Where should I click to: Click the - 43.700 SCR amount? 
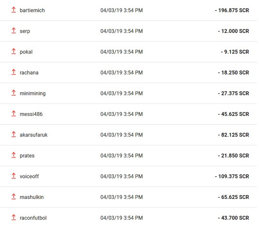pos(233,218)
